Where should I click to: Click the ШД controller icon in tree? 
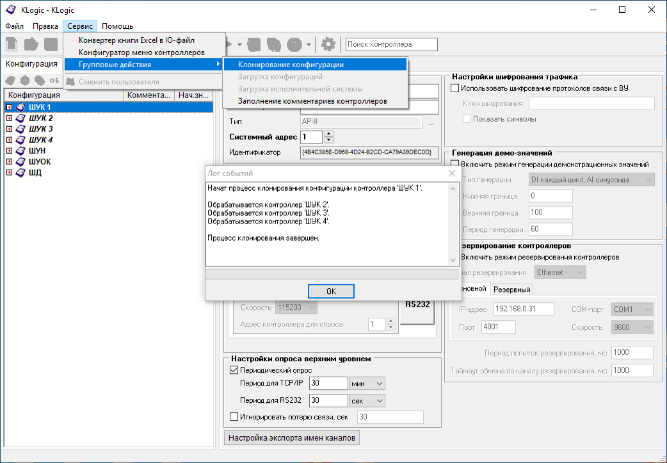[x=20, y=173]
